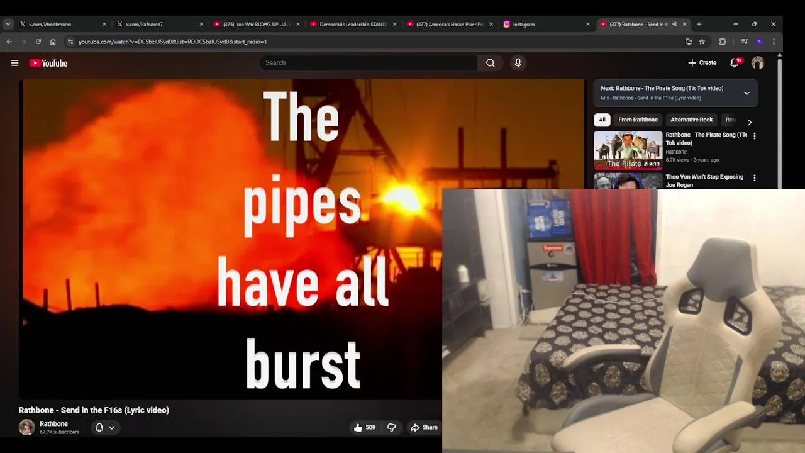
Task: Open the Chrome three-dot menu
Action: pos(774,42)
